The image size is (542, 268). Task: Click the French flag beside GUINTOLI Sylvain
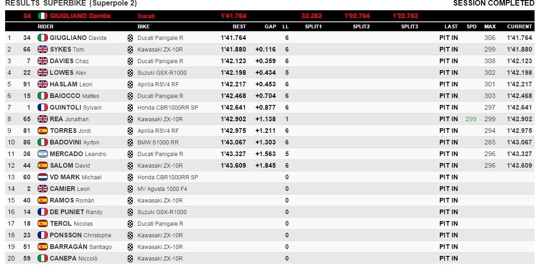point(43,108)
